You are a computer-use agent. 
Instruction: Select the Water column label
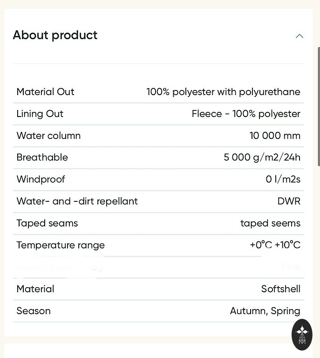tap(48, 136)
